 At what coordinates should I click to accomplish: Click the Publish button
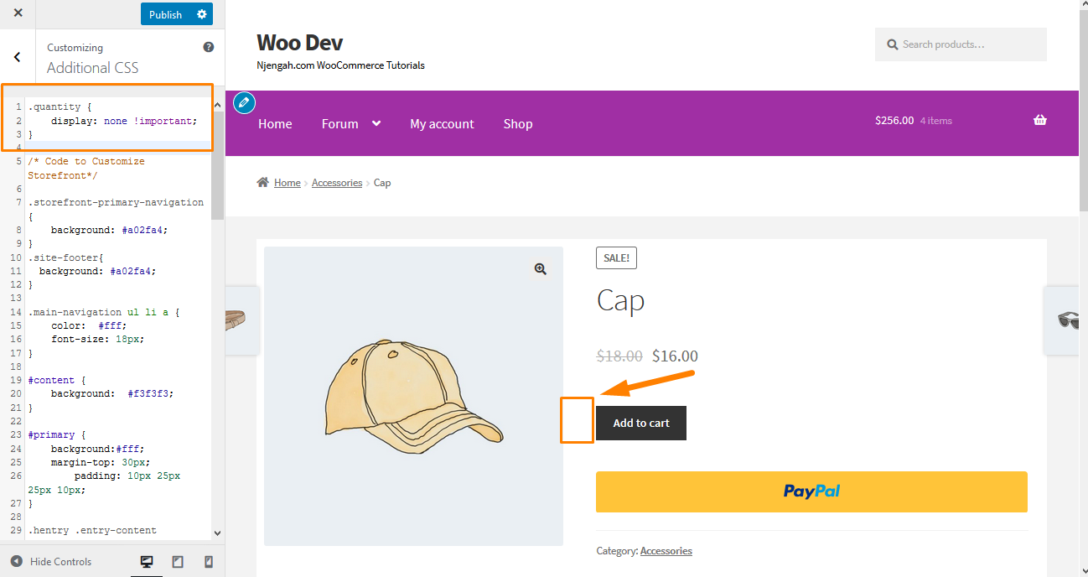pos(165,14)
